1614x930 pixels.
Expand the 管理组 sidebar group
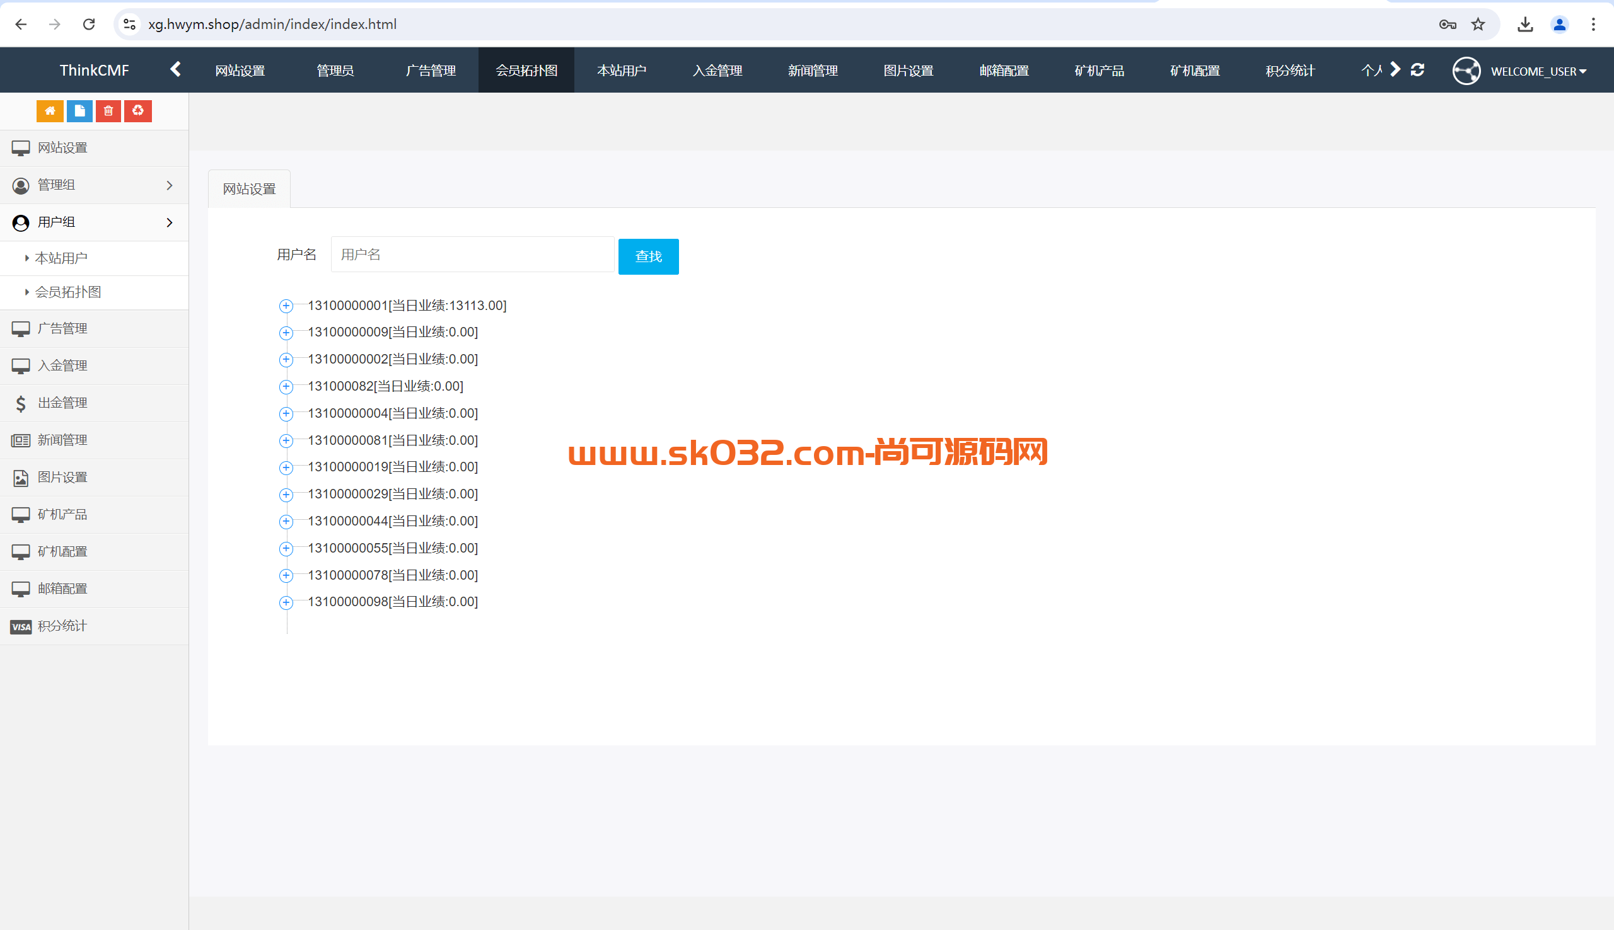[x=94, y=185]
